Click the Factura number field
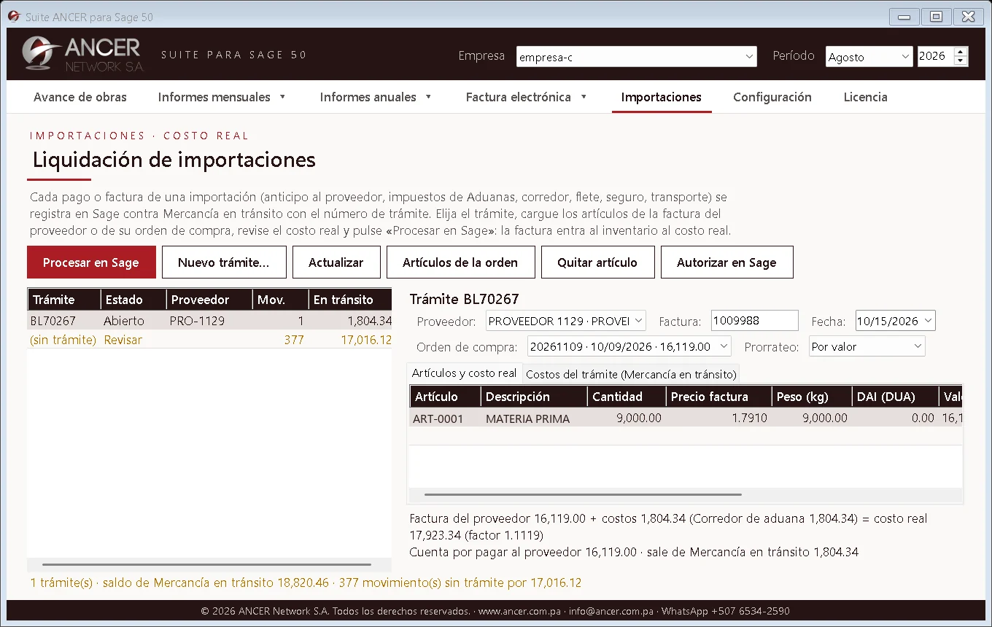This screenshot has height=627, width=992. click(x=755, y=321)
